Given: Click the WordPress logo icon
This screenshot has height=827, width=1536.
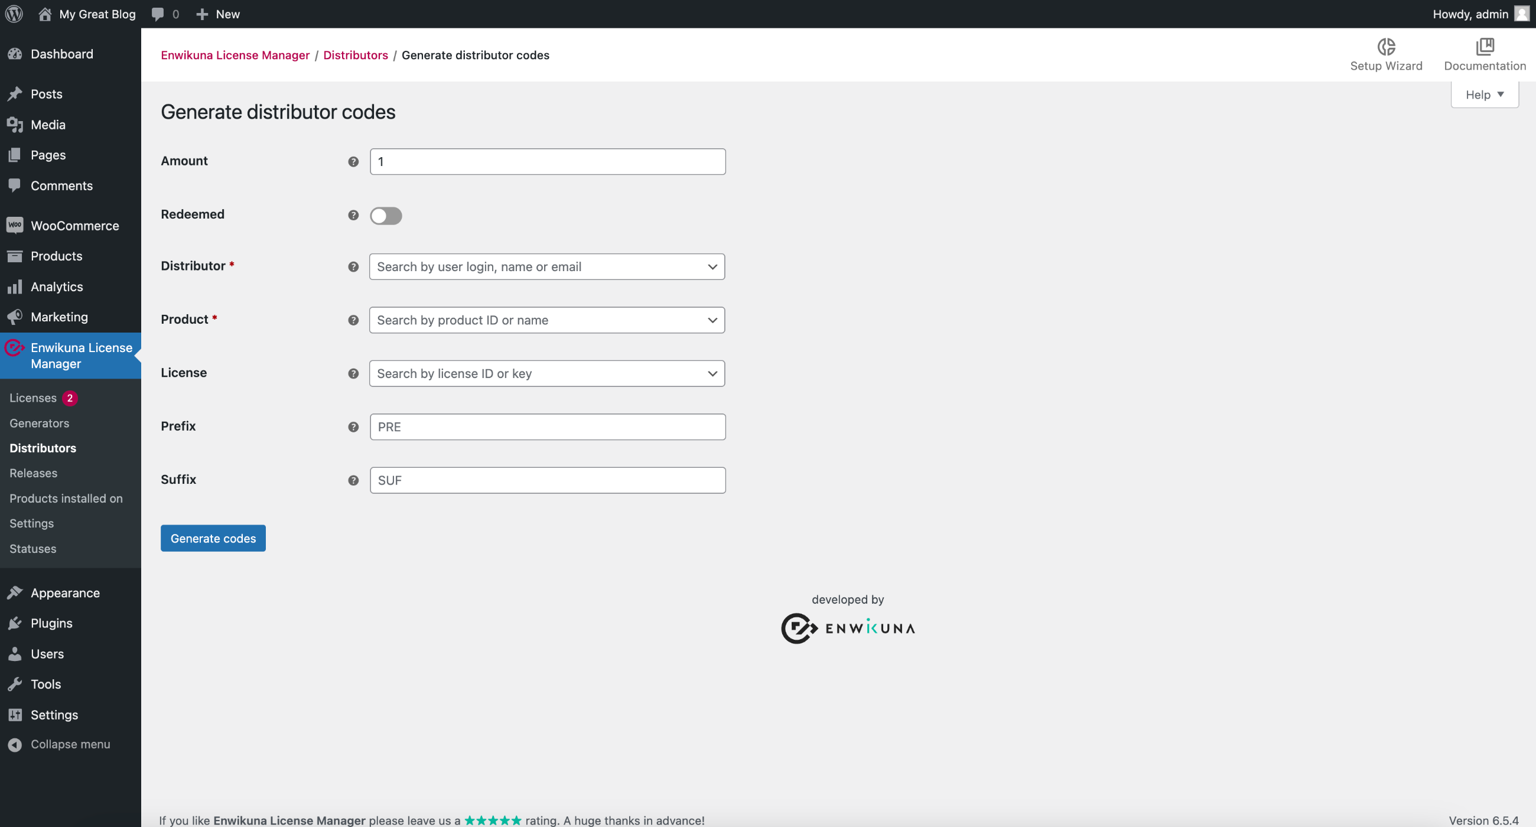Looking at the screenshot, I should coord(14,14).
